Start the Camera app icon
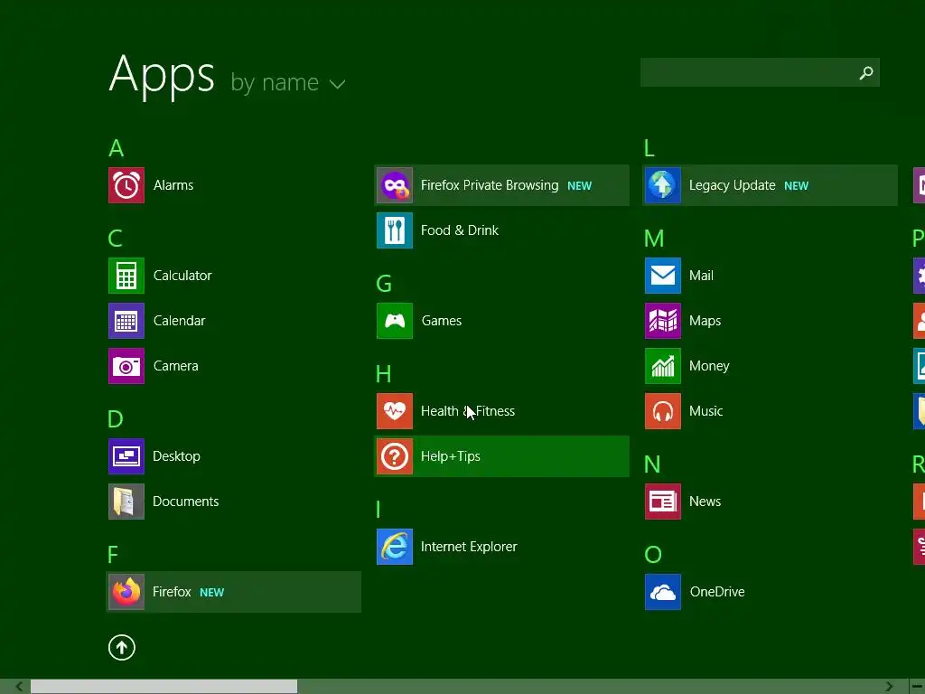Screen dimensions: 925x694 click(x=126, y=366)
